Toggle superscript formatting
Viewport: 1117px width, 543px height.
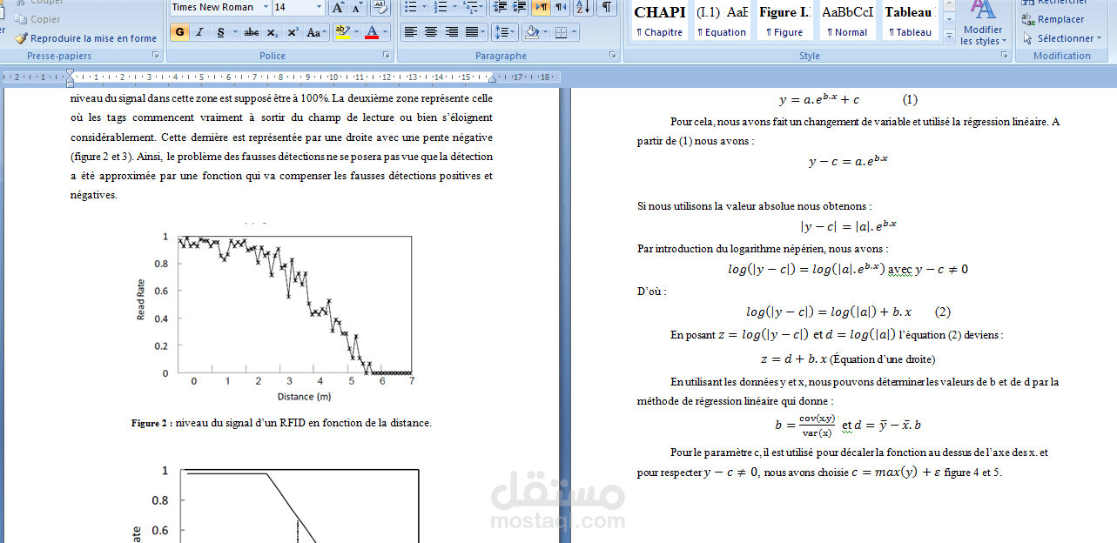click(293, 32)
